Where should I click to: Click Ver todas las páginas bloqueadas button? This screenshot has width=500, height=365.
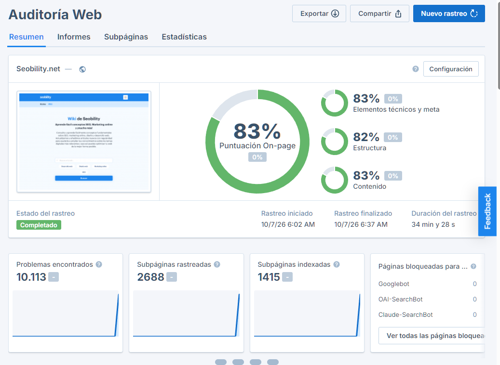pyautogui.click(x=432, y=336)
